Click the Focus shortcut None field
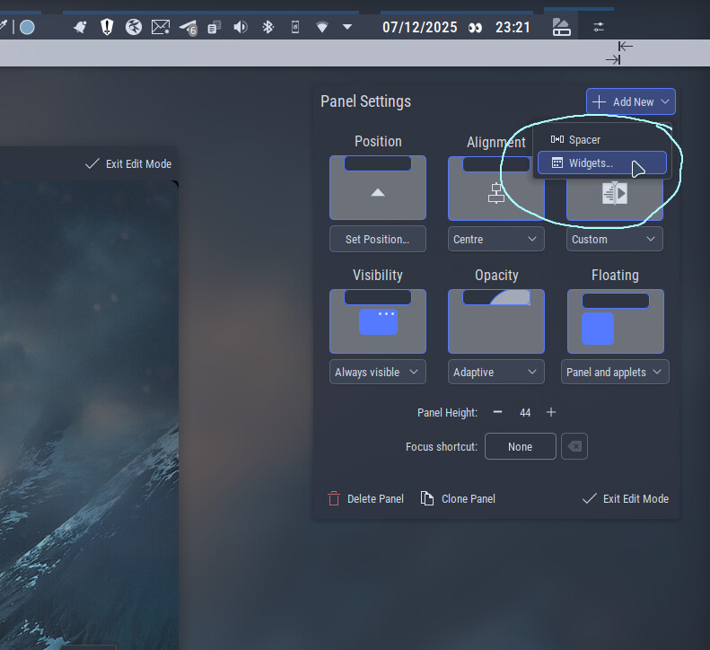Image resolution: width=710 pixels, height=650 pixels. point(520,446)
